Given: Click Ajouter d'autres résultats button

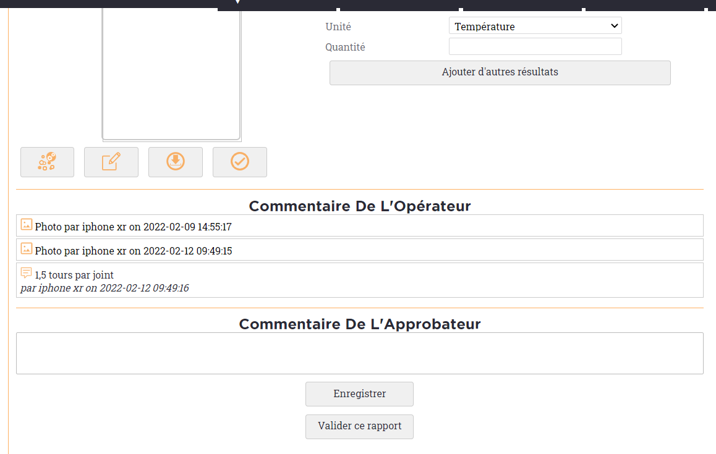Looking at the screenshot, I should 500,72.
